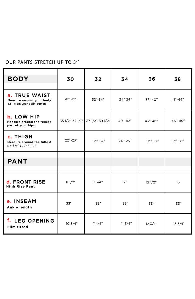Click the INSEAM row label
The height and width of the screenshot is (299, 195).
(25, 201)
